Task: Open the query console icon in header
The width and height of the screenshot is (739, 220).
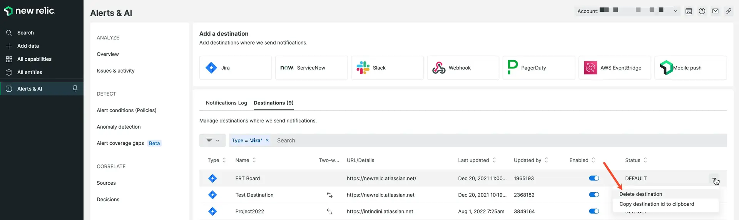Action: click(x=689, y=11)
